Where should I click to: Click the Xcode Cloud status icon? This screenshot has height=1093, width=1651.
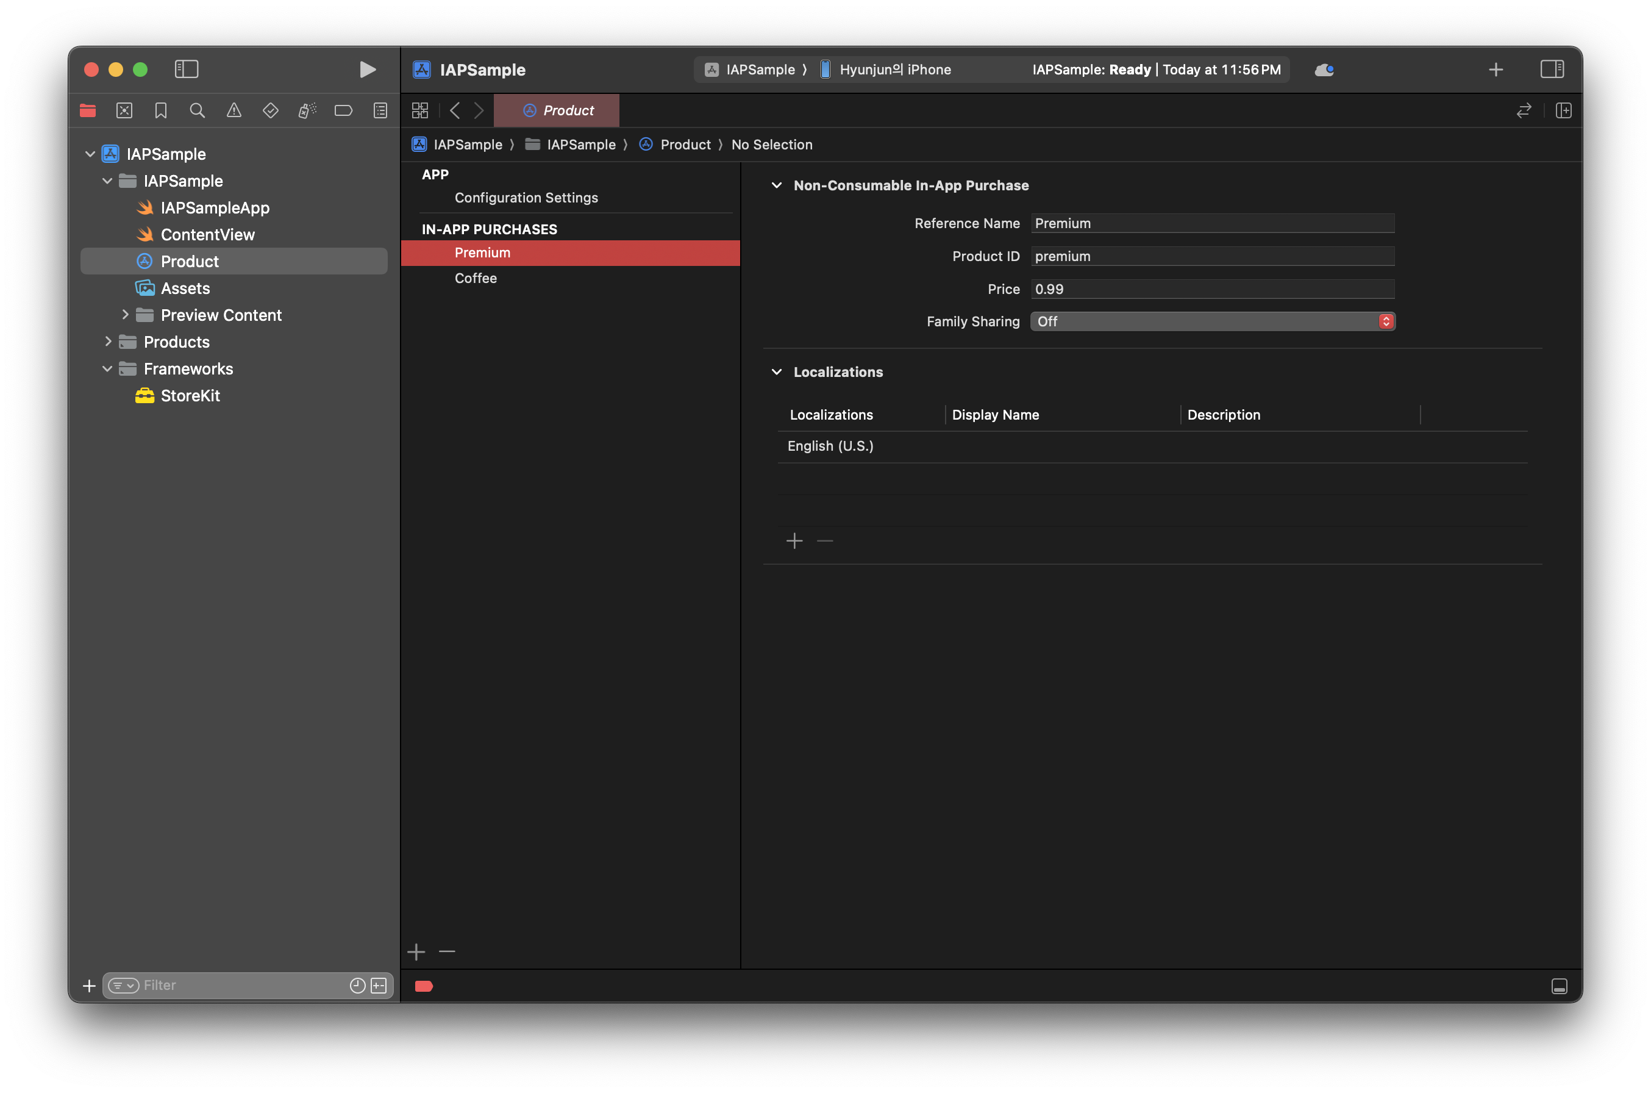pyautogui.click(x=1324, y=70)
